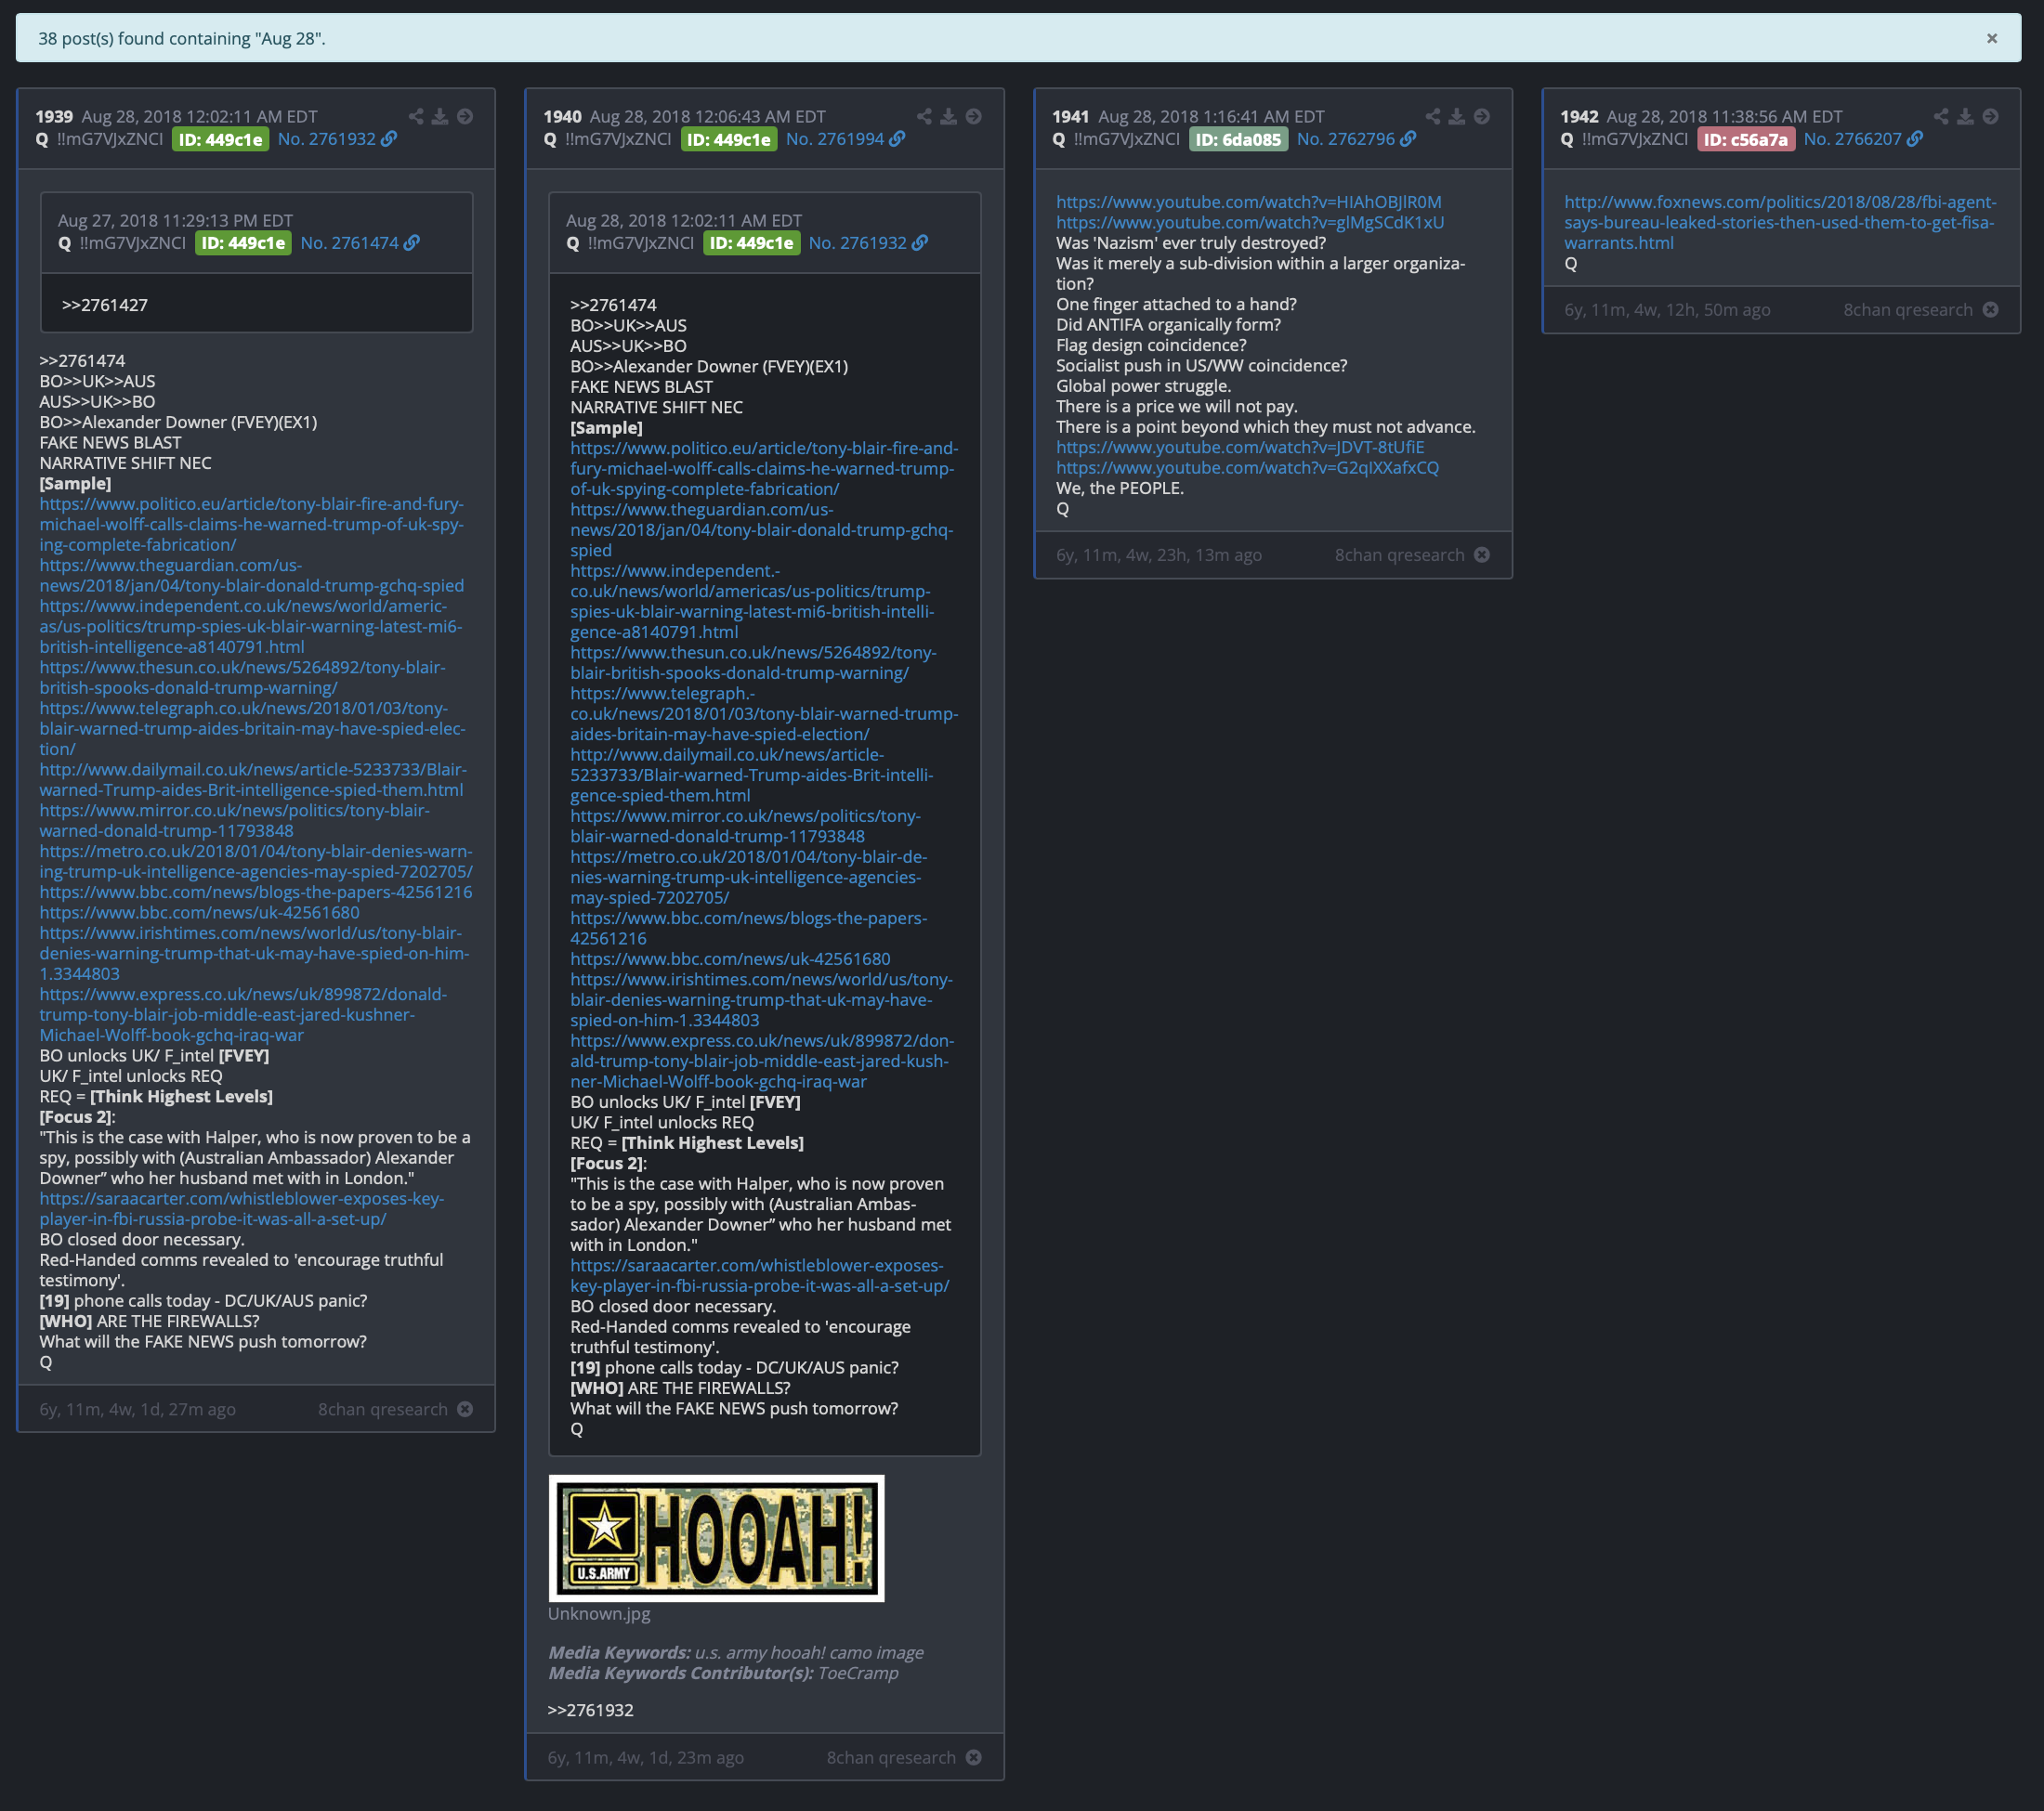
Task: Open link icon beside quoted No. 2761474
Action: coord(412,243)
